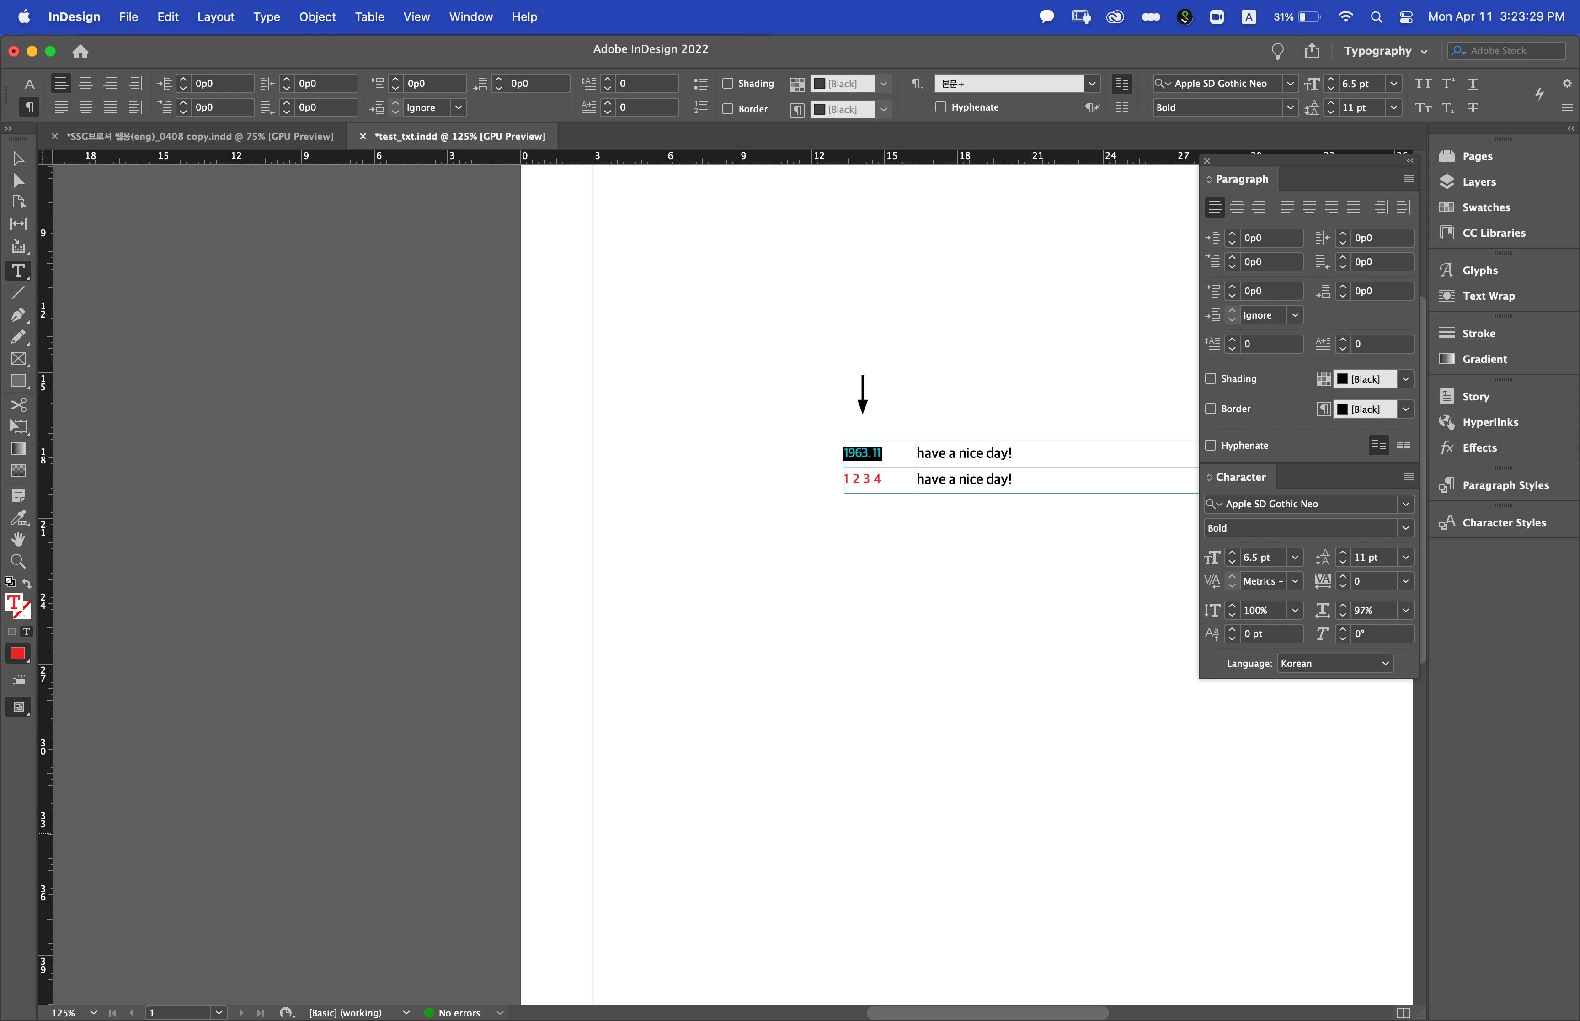Open the Bold font style dropdown in Character panel
The image size is (1580, 1021).
click(x=1405, y=528)
